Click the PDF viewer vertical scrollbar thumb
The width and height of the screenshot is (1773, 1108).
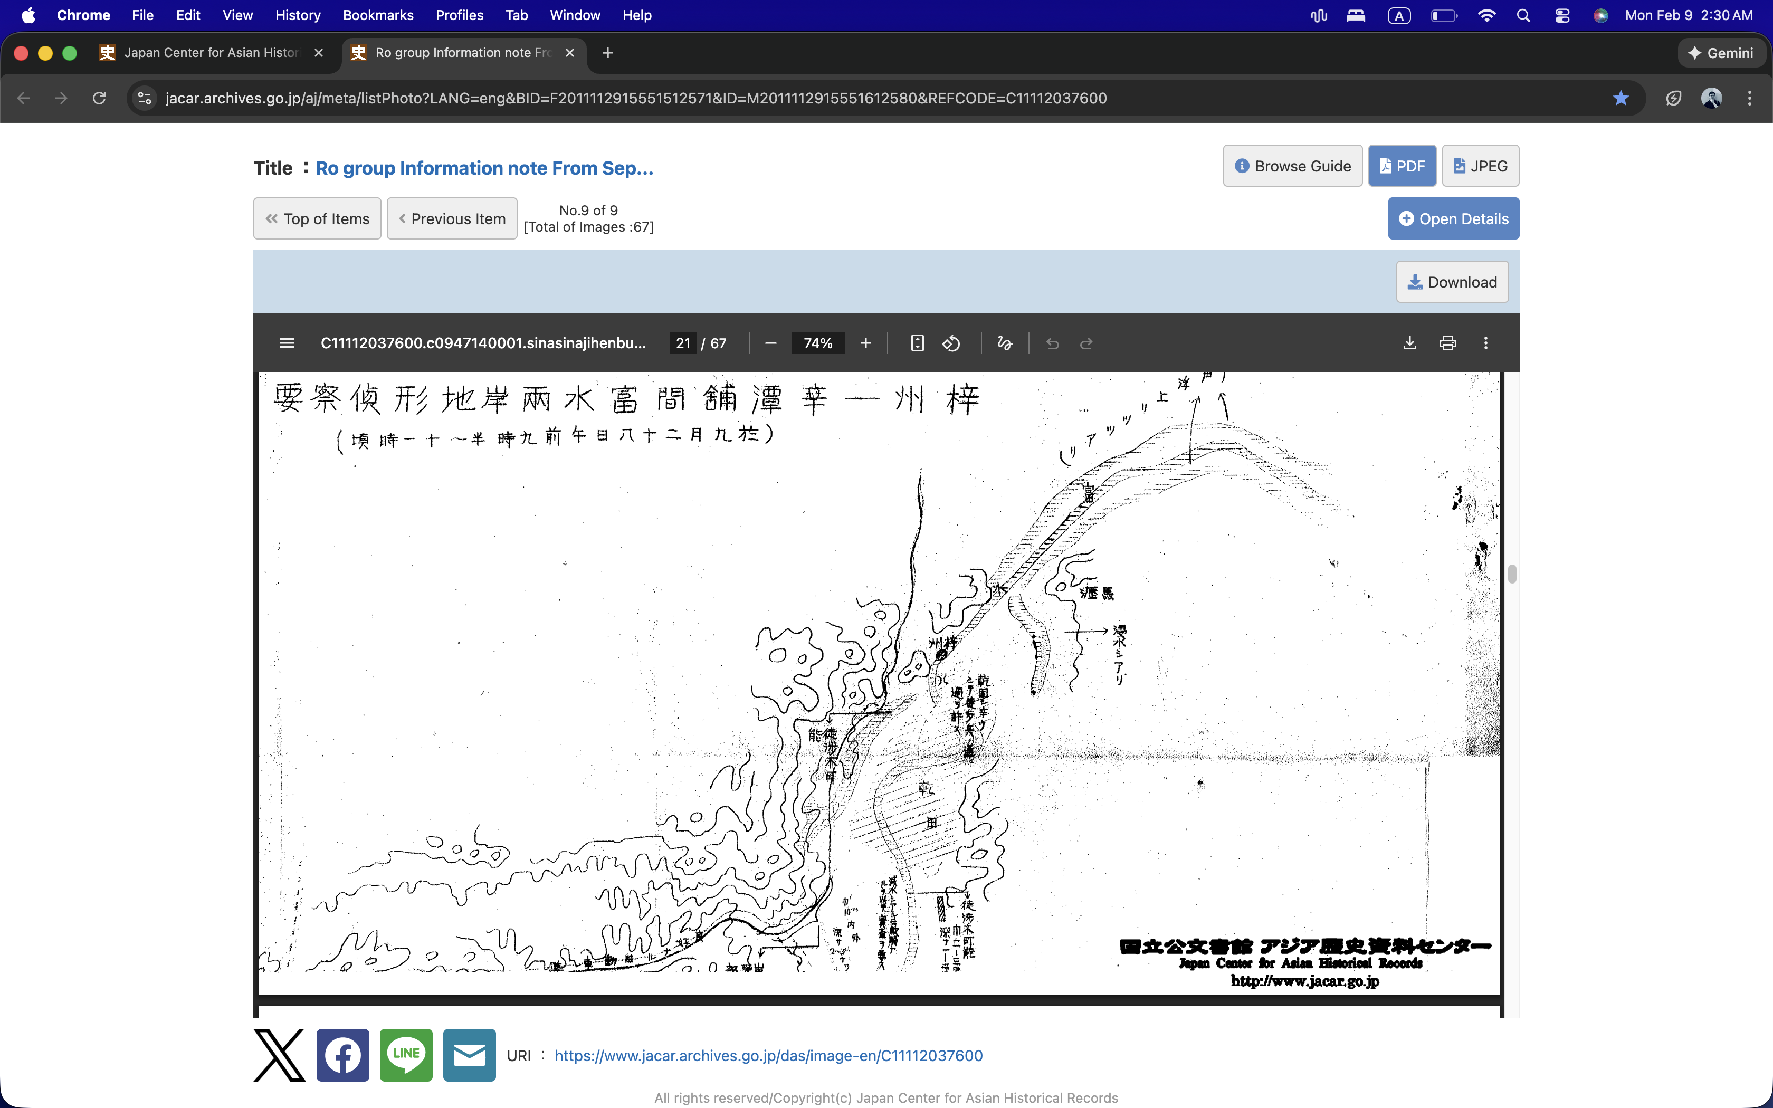tap(1511, 574)
